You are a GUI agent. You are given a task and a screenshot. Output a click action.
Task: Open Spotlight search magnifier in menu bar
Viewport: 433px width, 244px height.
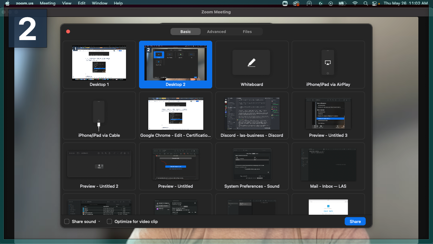pos(366,3)
